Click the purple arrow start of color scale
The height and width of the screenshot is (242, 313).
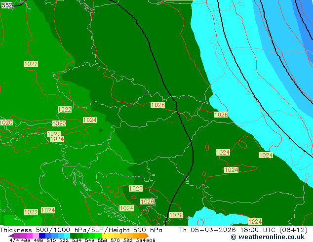coord(11,236)
